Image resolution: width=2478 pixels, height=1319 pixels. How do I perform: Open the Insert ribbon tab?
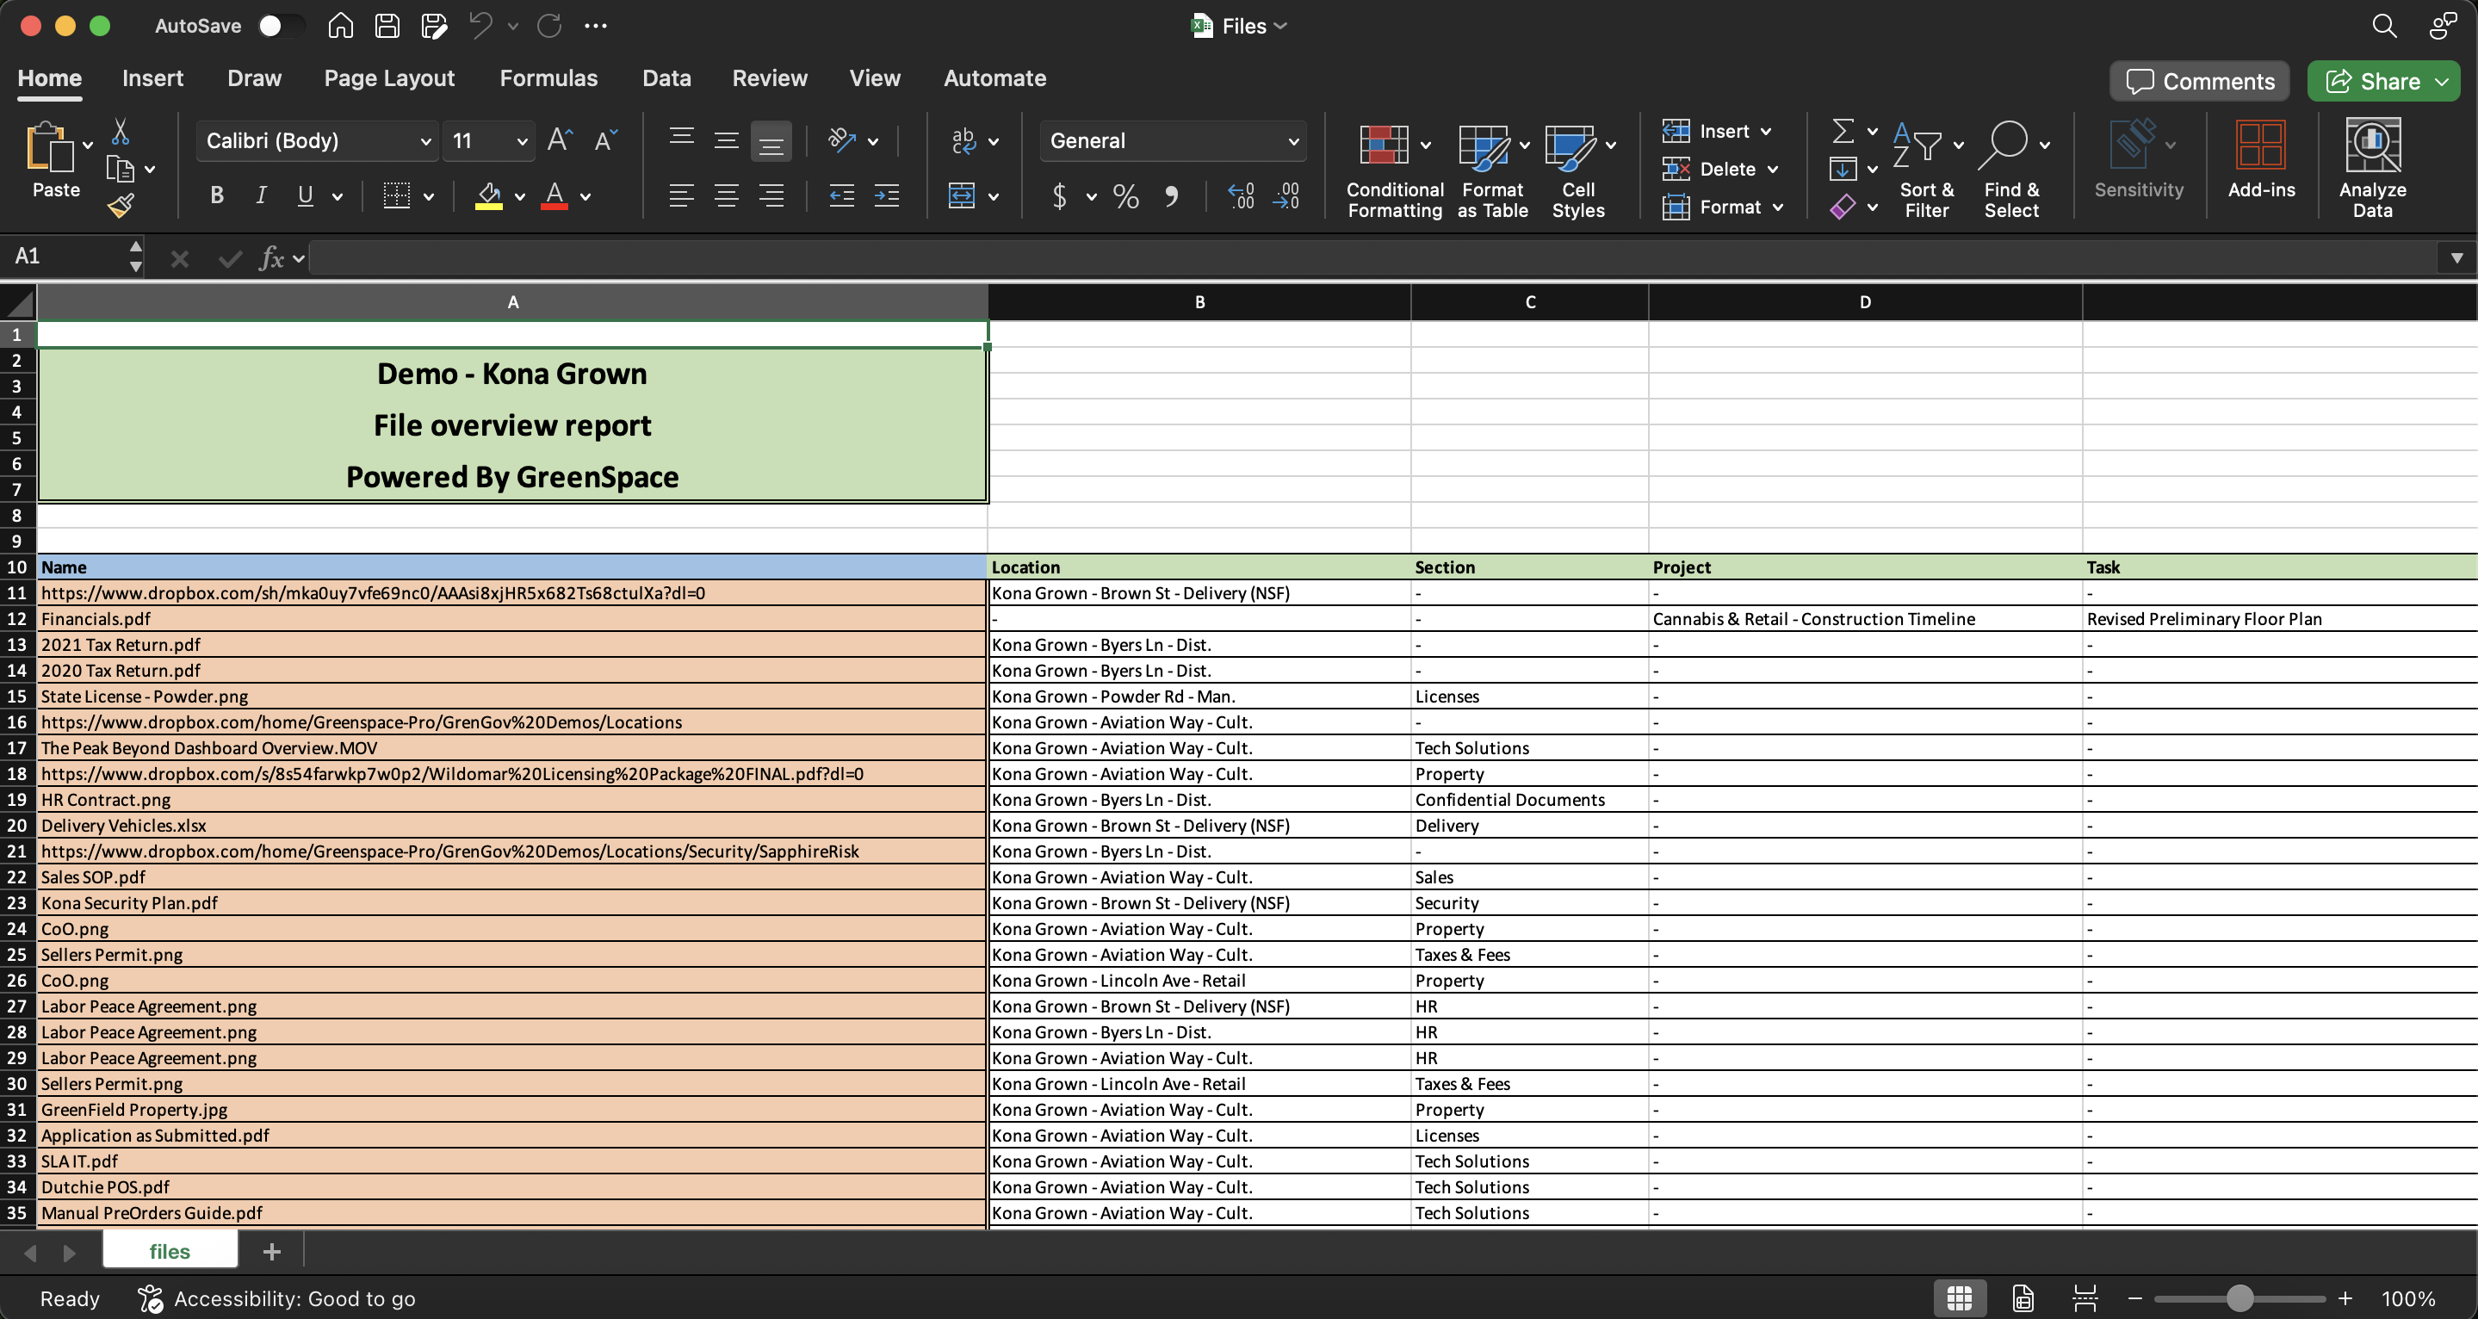[152, 78]
